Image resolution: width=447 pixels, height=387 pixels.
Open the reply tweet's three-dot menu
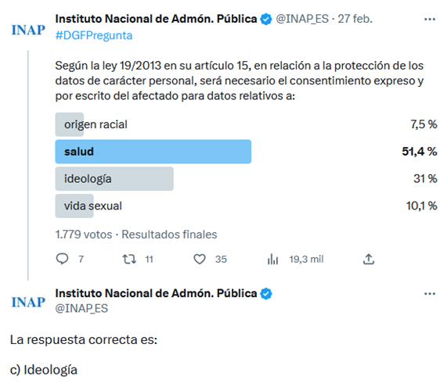[x=430, y=294]
